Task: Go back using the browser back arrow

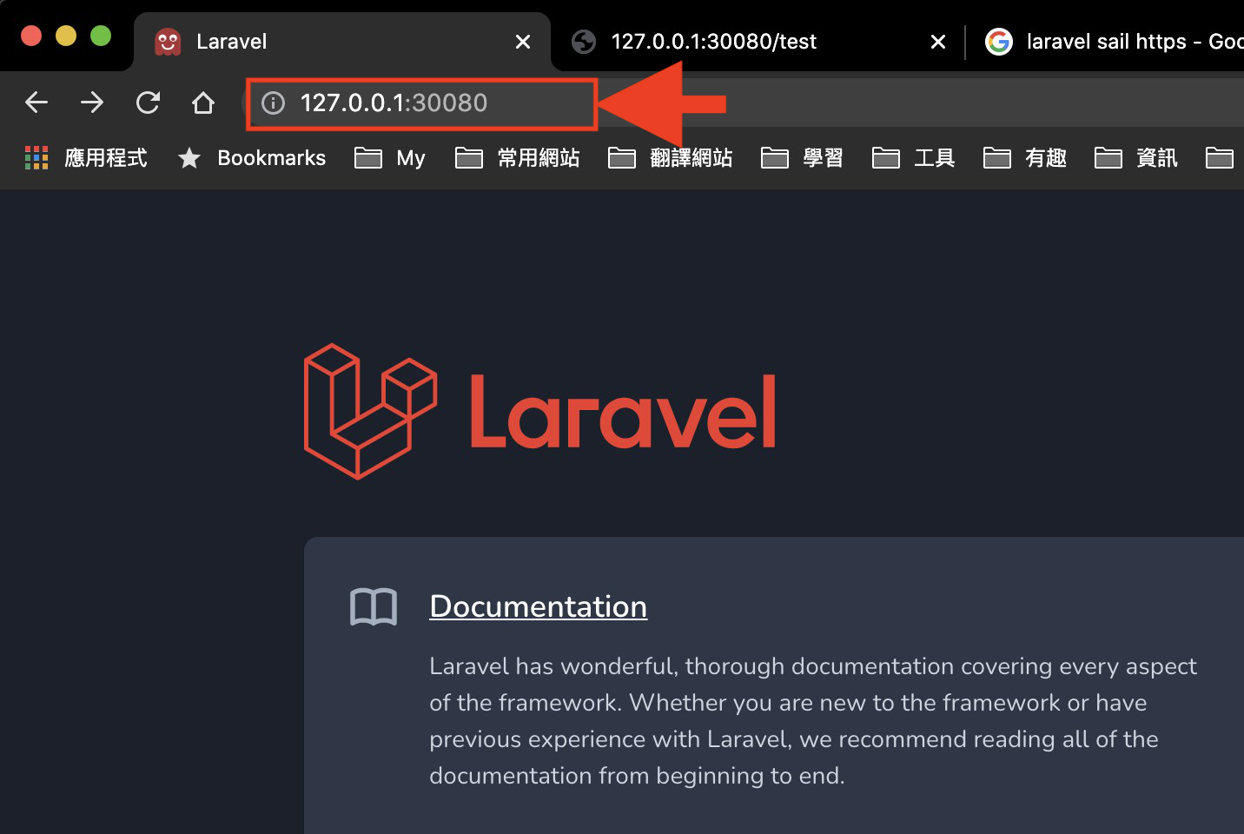Action: click(x=36, y=103)
